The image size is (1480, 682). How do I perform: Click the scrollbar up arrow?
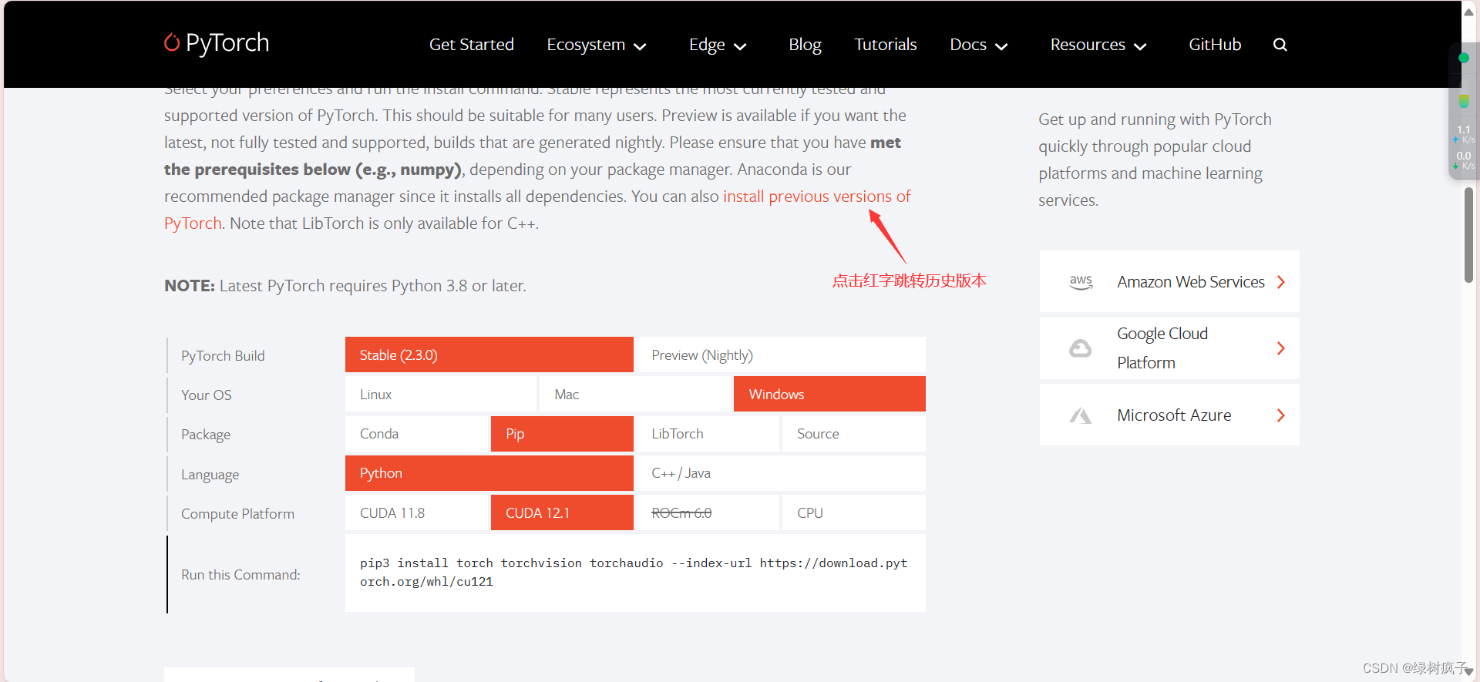(1469, 12)
